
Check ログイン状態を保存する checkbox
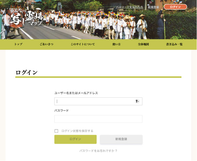click(56, 131)
